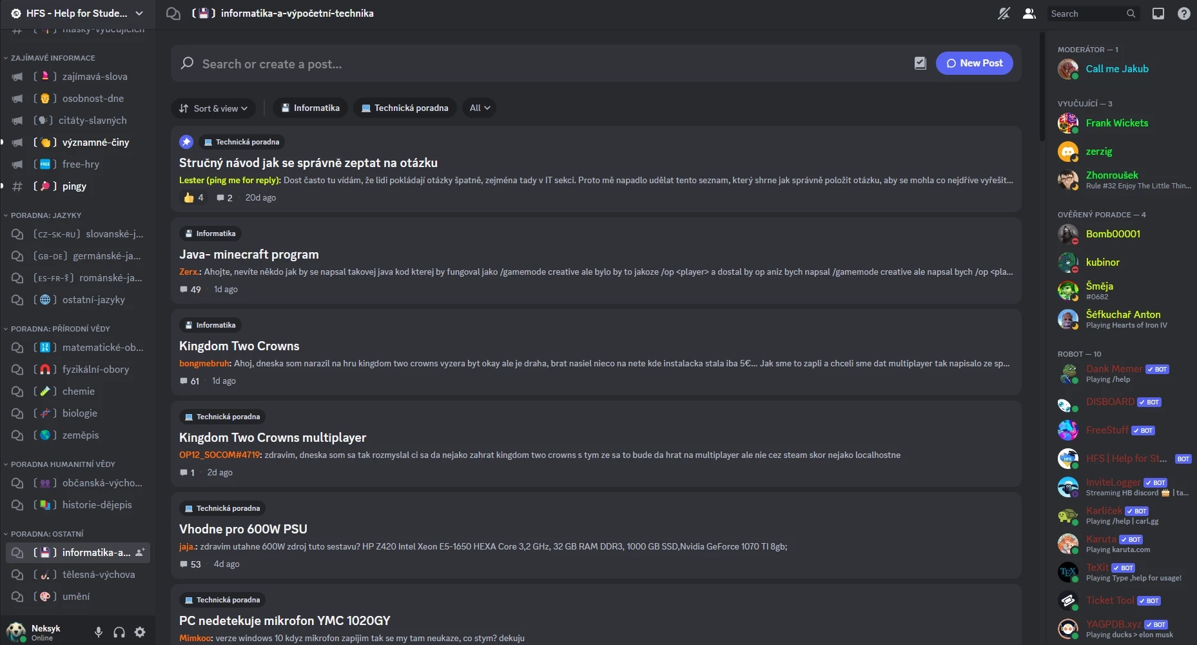
Task: Click the threads icon beside channel name
Action: tap(173, 14)
